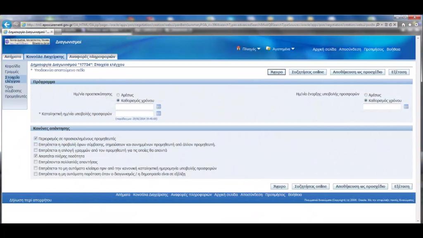Open Προμηθευτές in the side menu
The height and width of the screenshot is (238, 423).
[x=16, y=96]
